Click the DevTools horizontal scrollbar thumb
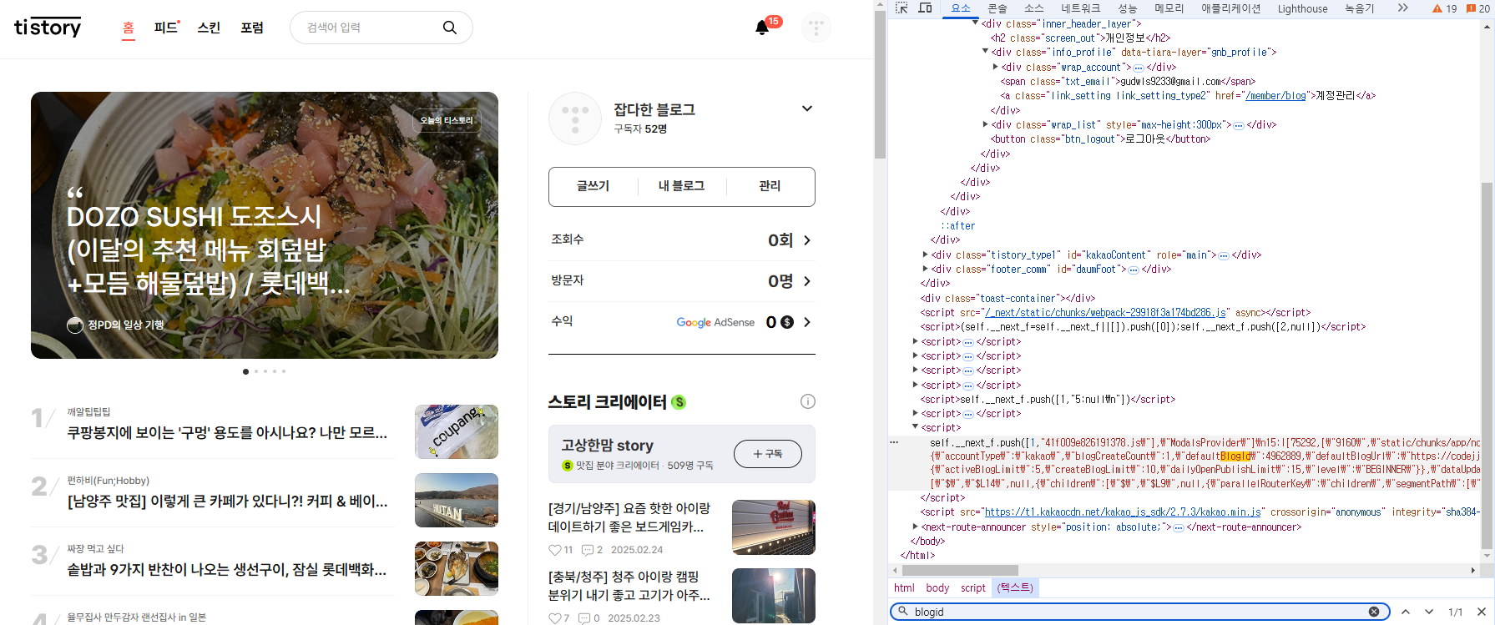This screenshot has height=625, width=1495. point(960,570)
